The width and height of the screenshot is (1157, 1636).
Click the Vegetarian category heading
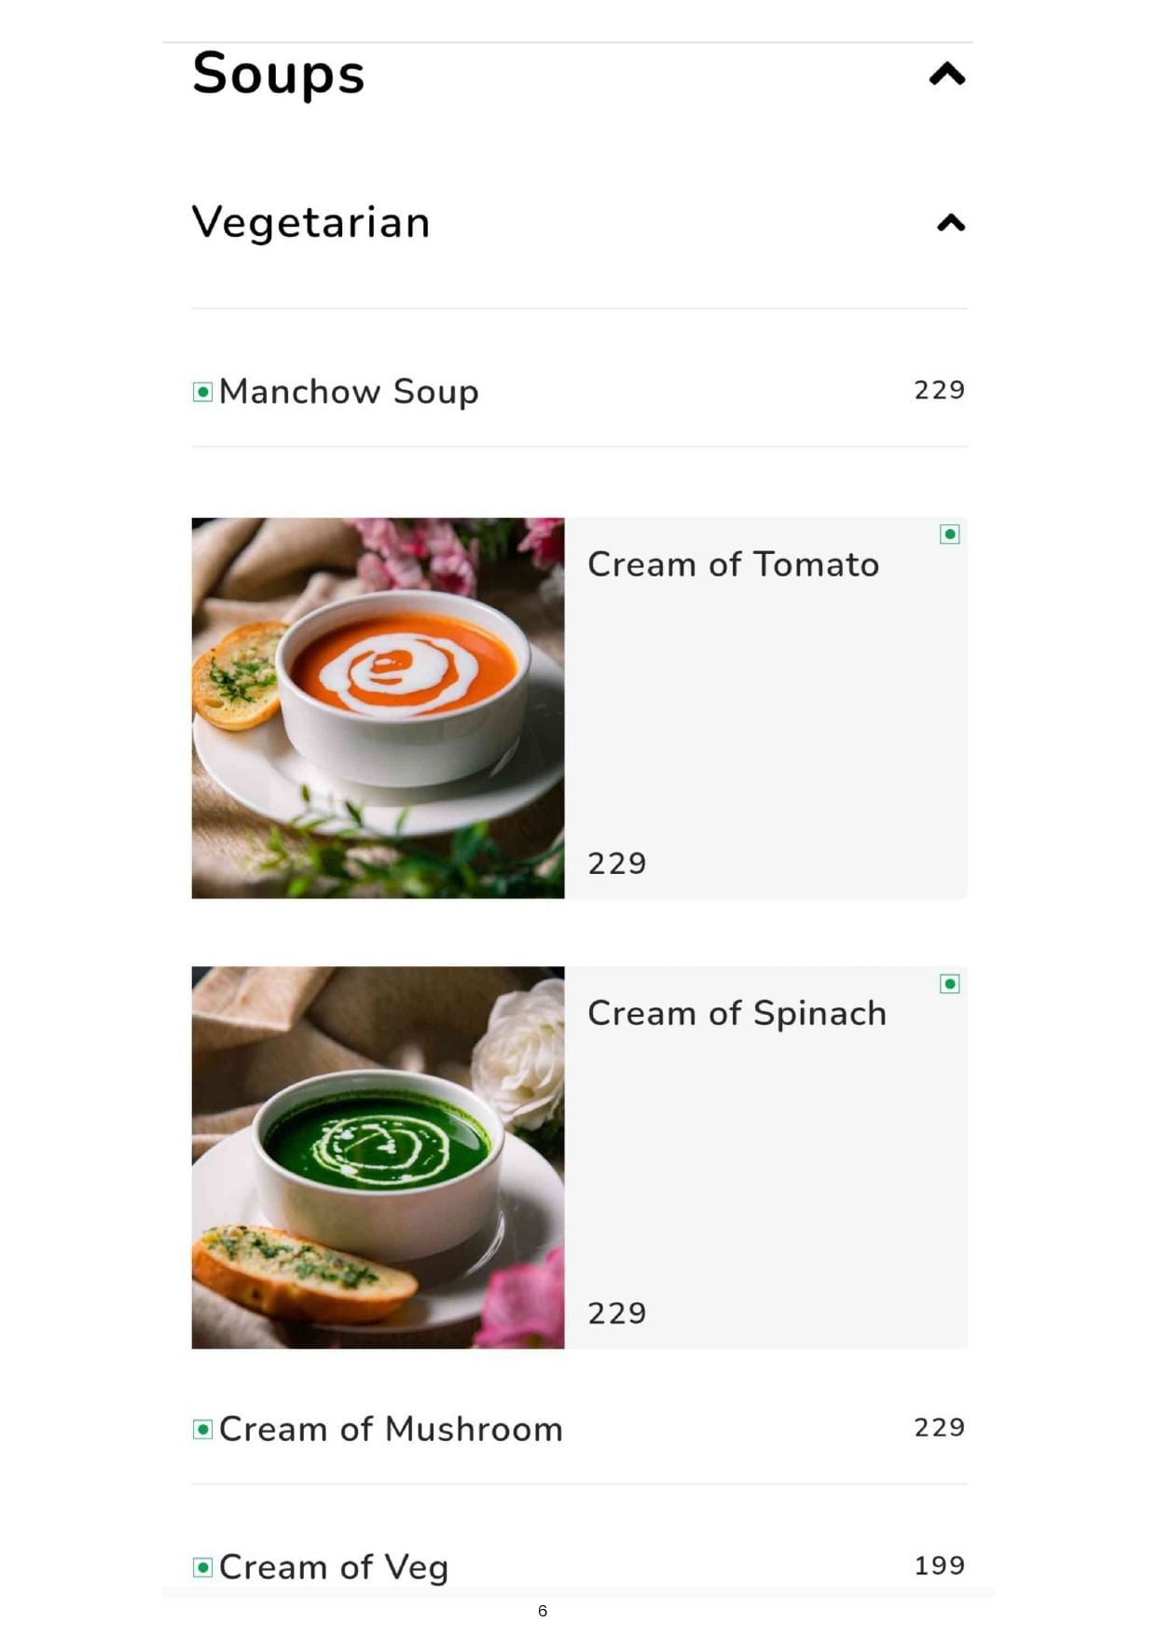pos(310,223)
